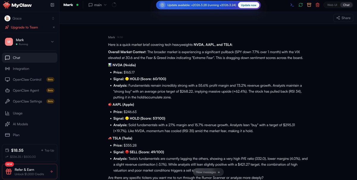
Task: Click the orange archive box icon
Action: coord(309,5)
